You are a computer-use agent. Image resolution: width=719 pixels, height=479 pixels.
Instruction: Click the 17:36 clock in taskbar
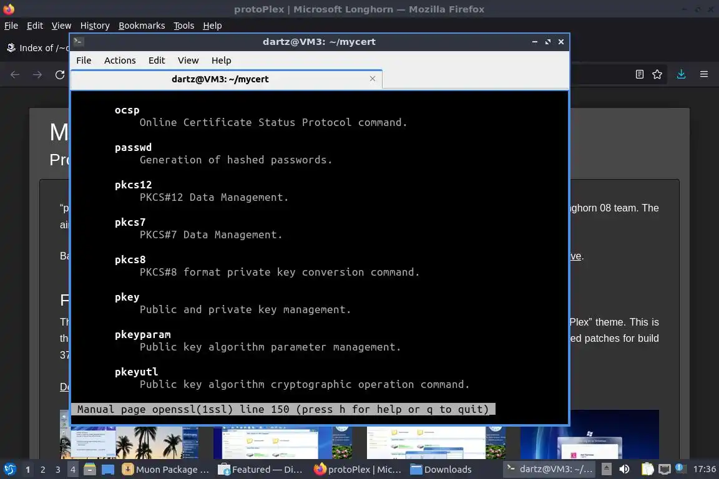point(704,469)
